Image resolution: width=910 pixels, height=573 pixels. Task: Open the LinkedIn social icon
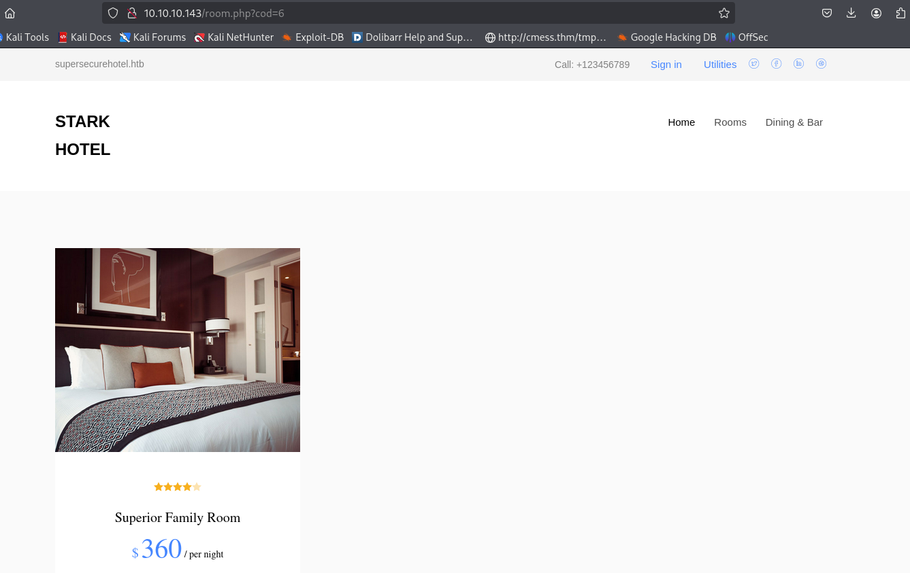798,64
